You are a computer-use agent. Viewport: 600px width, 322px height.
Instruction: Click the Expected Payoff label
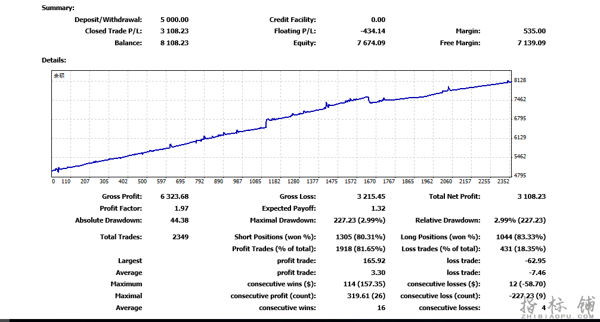click(x=289, y=208)
